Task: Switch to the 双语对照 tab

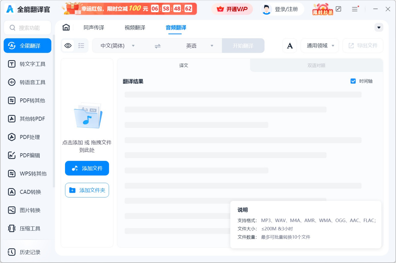Action: [316, 65]
